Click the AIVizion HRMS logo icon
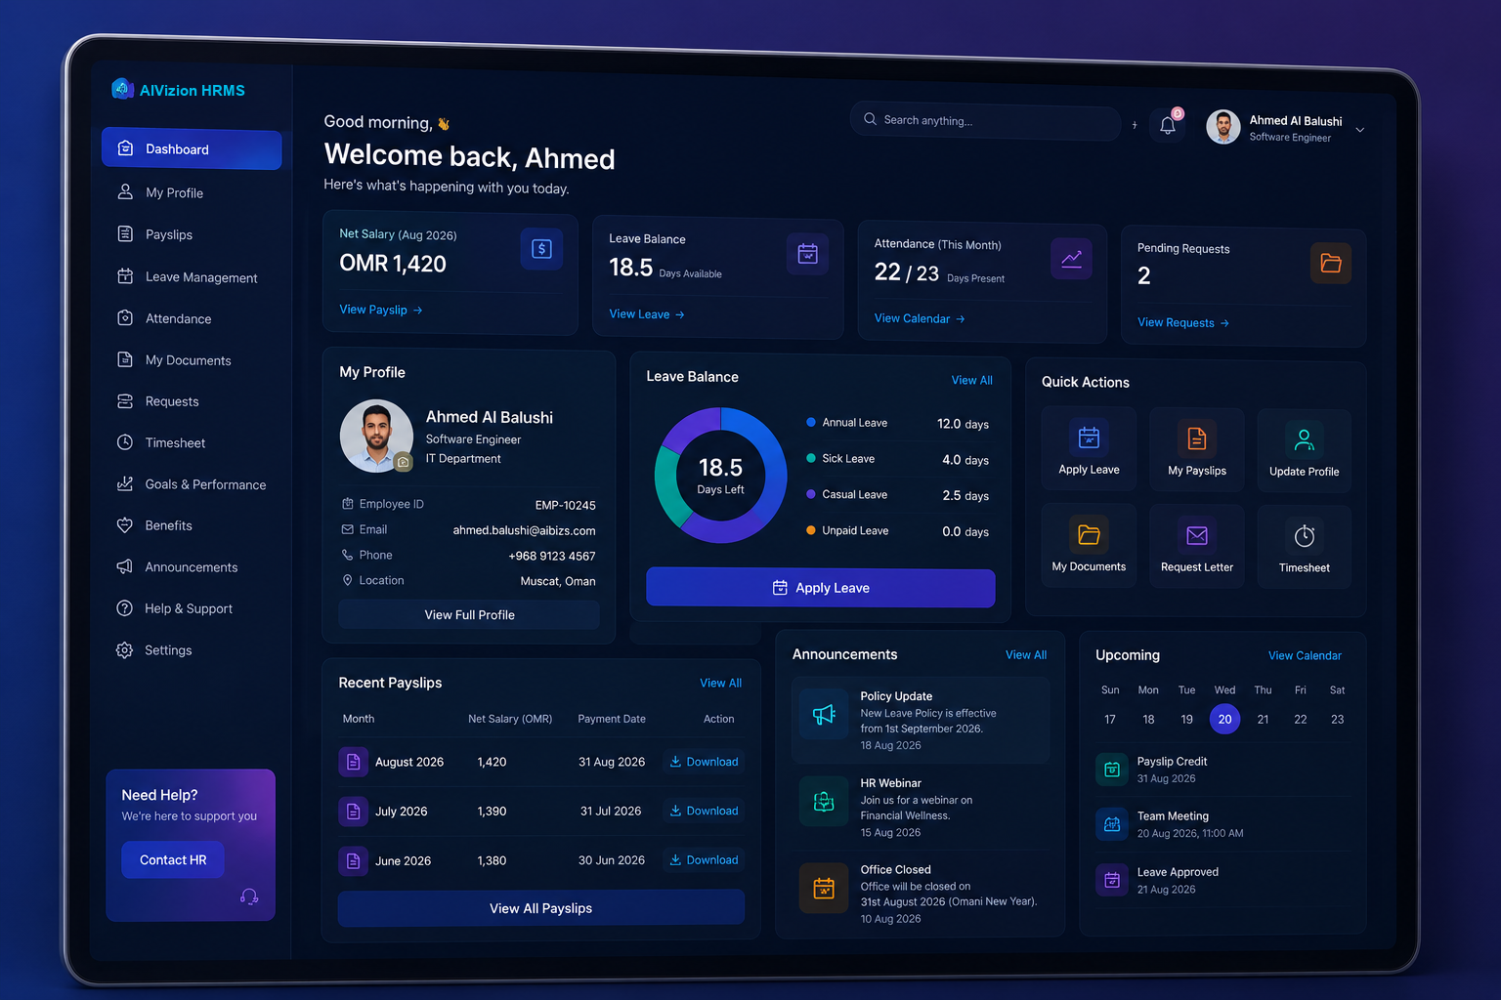Viewport: 1501px width, 1000px height. (x=122, y=89)
